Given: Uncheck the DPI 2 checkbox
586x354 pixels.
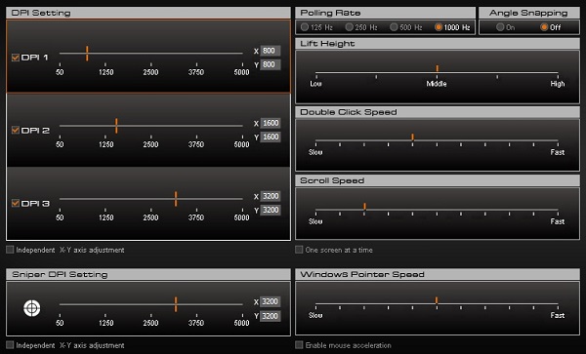Looking at the screenshot, I should coord(16,130).
